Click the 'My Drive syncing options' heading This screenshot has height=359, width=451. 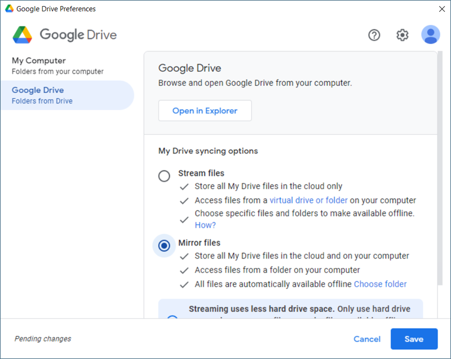208,151
